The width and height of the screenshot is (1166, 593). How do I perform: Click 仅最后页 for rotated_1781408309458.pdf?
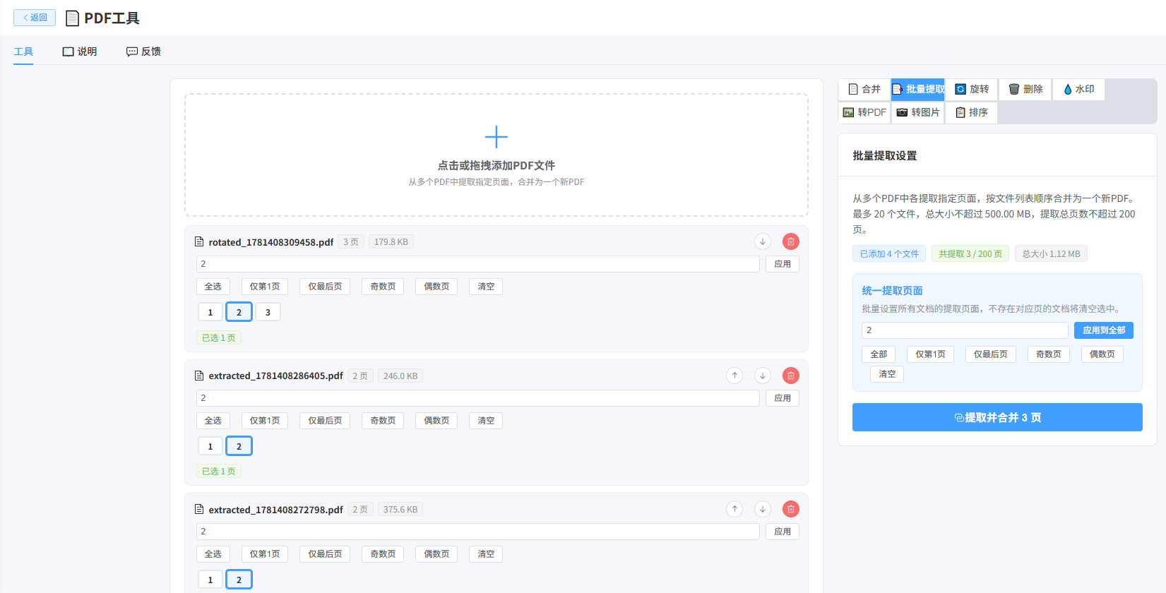click(x=325, y=287)
